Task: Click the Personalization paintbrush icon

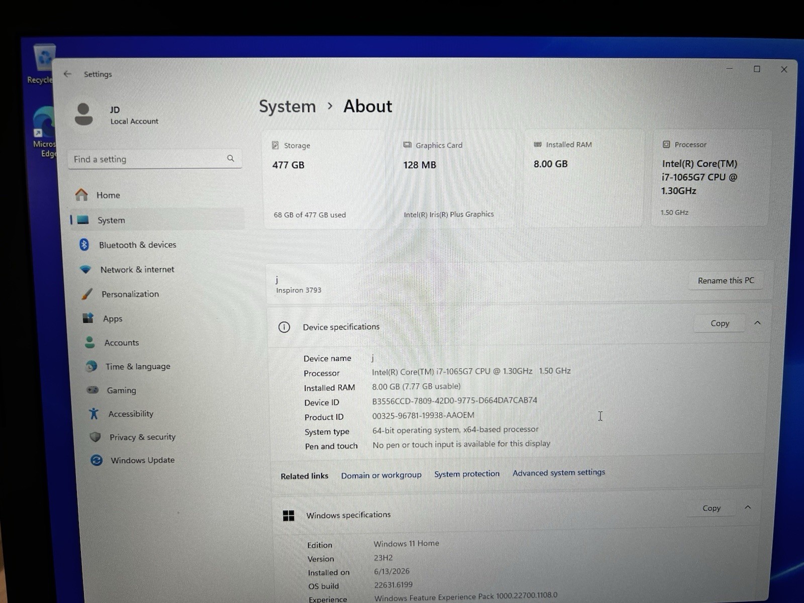Action: tap(87, 293)
